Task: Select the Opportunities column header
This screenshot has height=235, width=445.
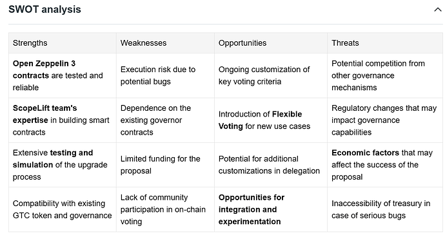Action: [271, 42]
